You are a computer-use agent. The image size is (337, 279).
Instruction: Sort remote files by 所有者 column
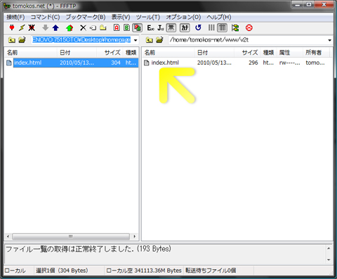(316, 53)
